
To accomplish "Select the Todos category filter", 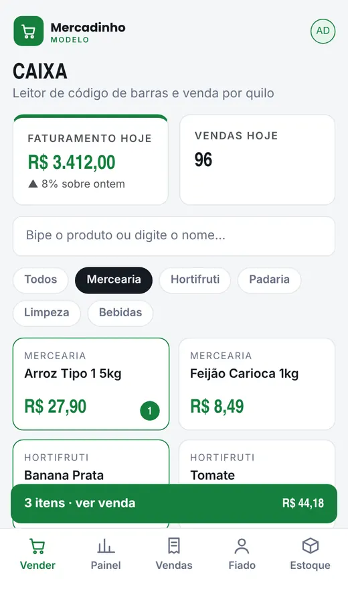I will pyautogui.click(x=40, y=280).
